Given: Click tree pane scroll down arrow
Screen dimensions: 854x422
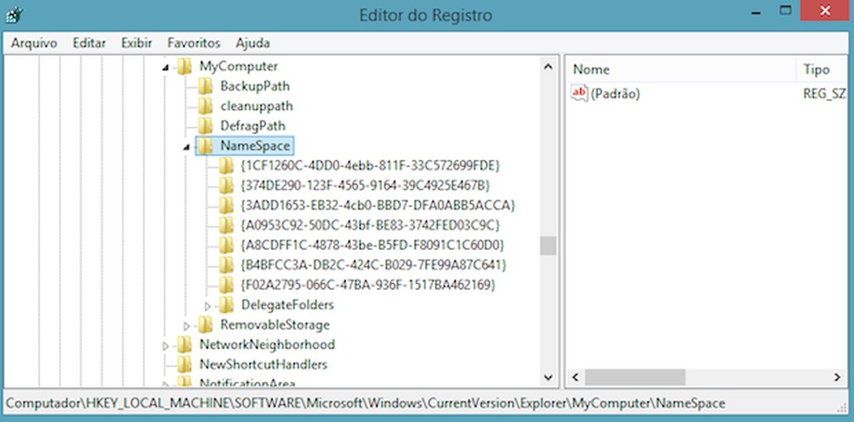Looking at the screenshot, I should (549, 377).
